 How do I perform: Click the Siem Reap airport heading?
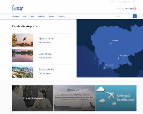[x=45, y=54]
